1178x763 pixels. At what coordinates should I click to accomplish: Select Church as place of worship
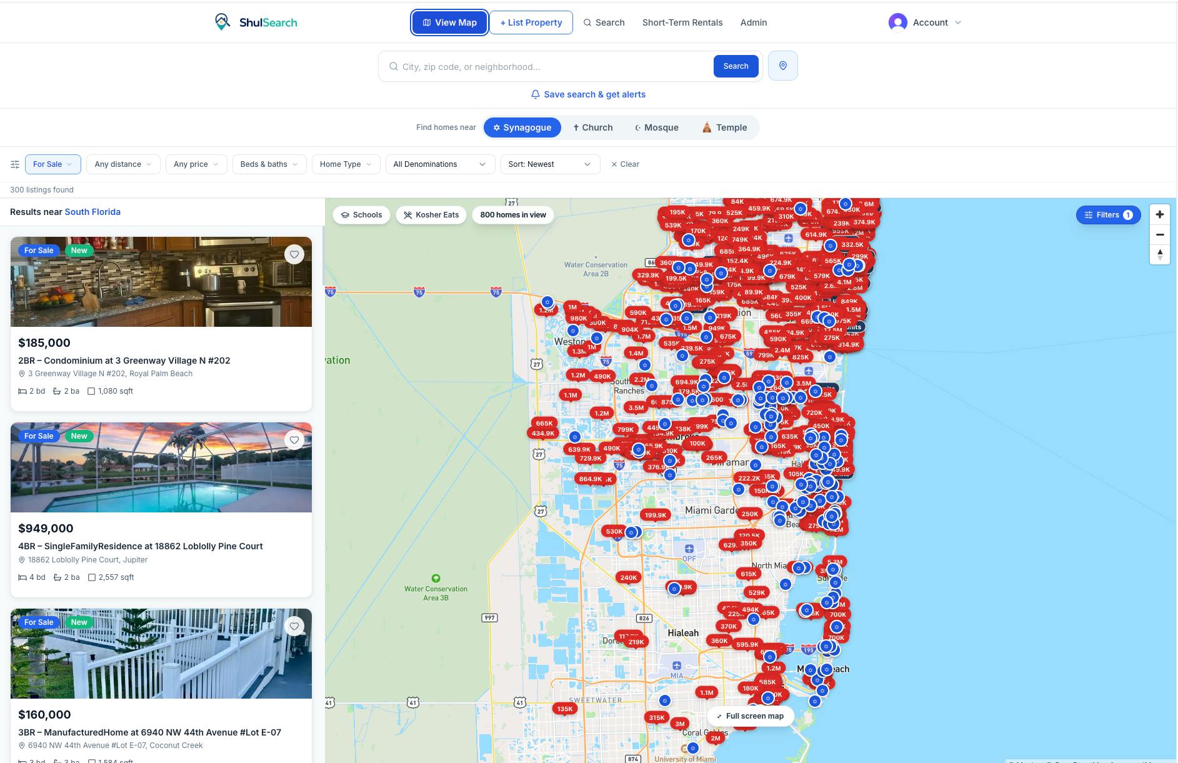pyautogui.click(x=593, y=127)
